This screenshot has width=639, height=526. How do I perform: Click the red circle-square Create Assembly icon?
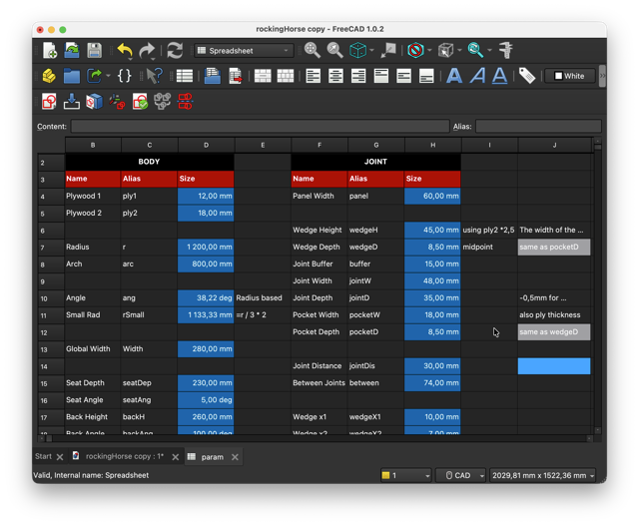pos(49,102)
